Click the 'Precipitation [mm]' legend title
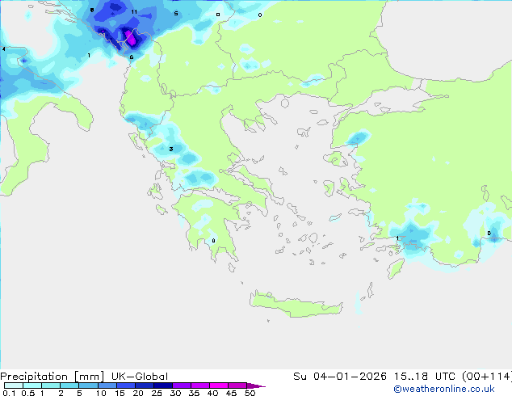Viewport: 512px width, 396px height. click(52, 377)
